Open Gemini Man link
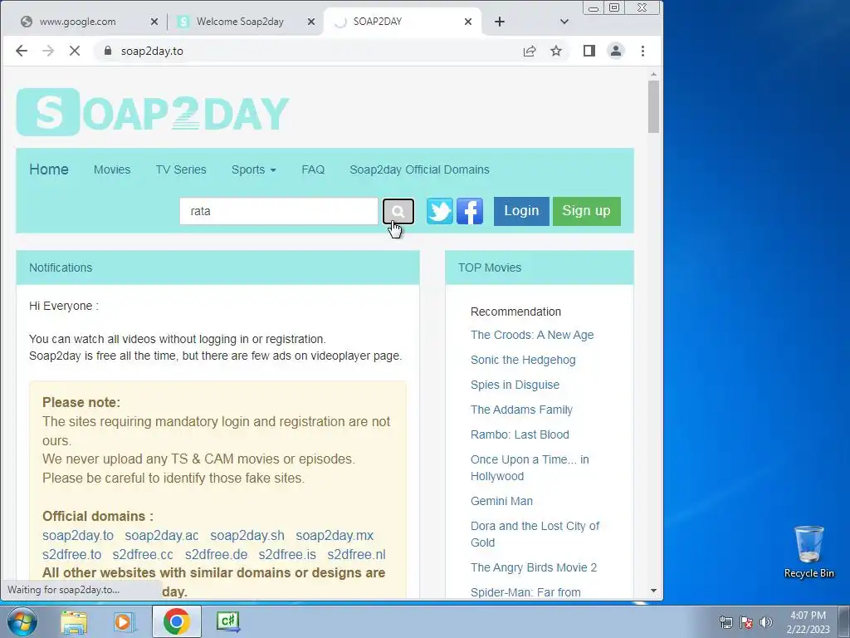The width and height of the screenshot is (850, 638). tap(501, 501)
